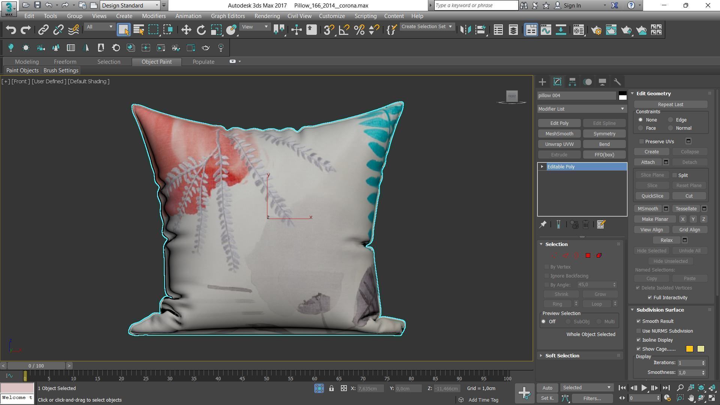Toggle Smooth Result checkbox
The image size is (720, 405).
click(639, 321)
